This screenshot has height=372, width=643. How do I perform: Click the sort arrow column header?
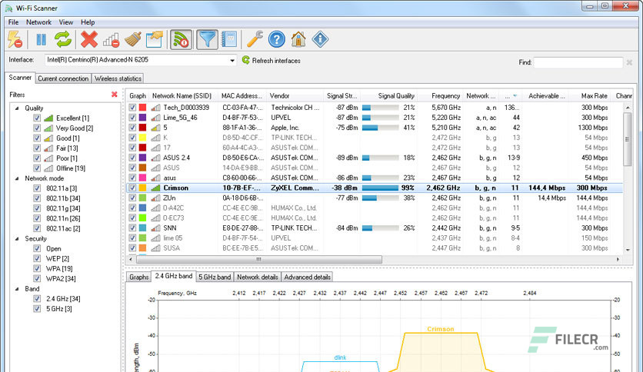pos(511,96)
